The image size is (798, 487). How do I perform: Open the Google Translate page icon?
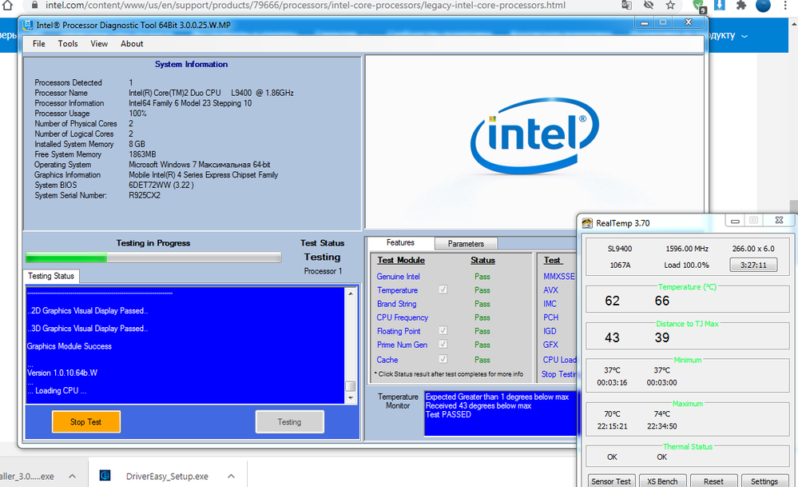[x=626, y=5]
